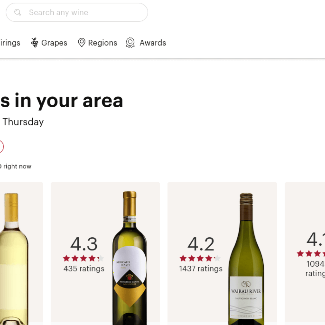Image resolution: width=325 pixels, height=325 pixels.
Task: Click the magnifying glass search icon
Action: pos(18,12)
